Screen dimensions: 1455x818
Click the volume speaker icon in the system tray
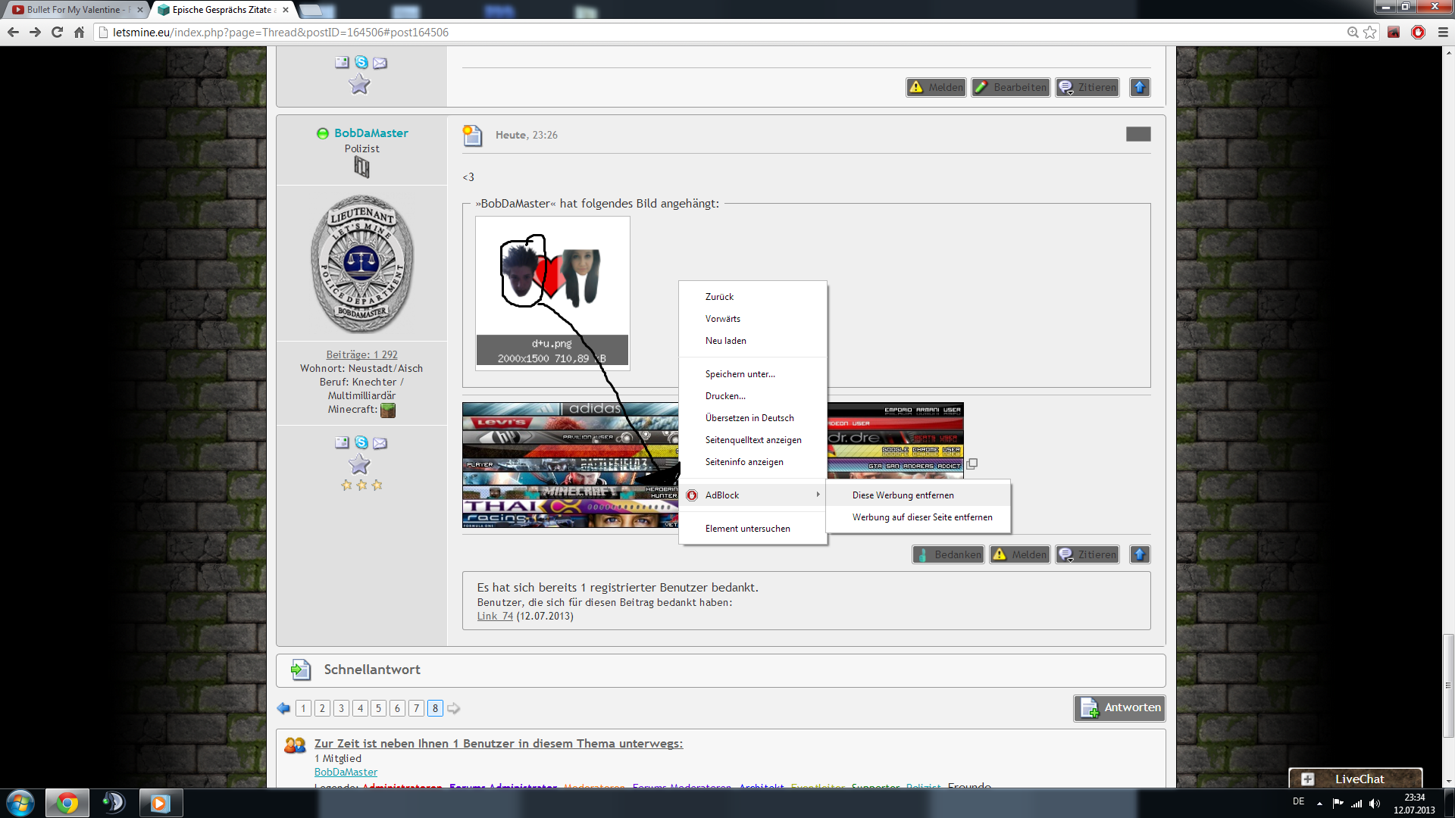(x=1375, y=804)
